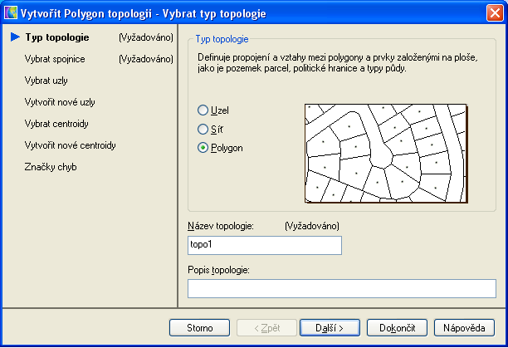Jump to Vytvořit nové uzly step
The image size is (508, 348).
click(60, 102)
